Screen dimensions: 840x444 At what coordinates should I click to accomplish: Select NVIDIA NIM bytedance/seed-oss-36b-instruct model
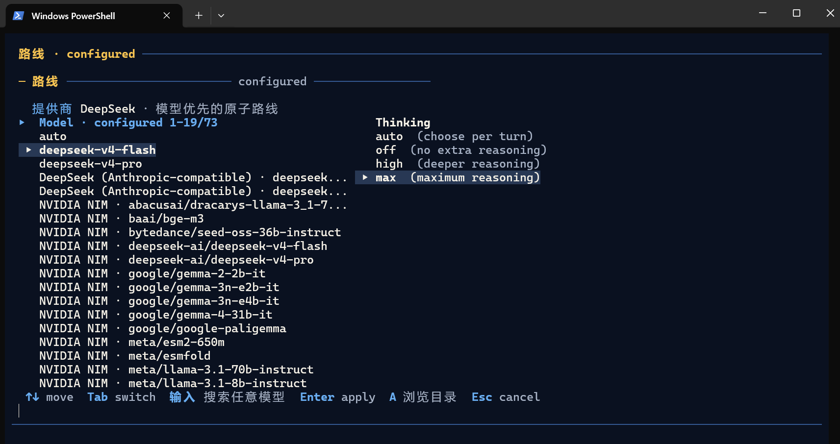(190, 232)
